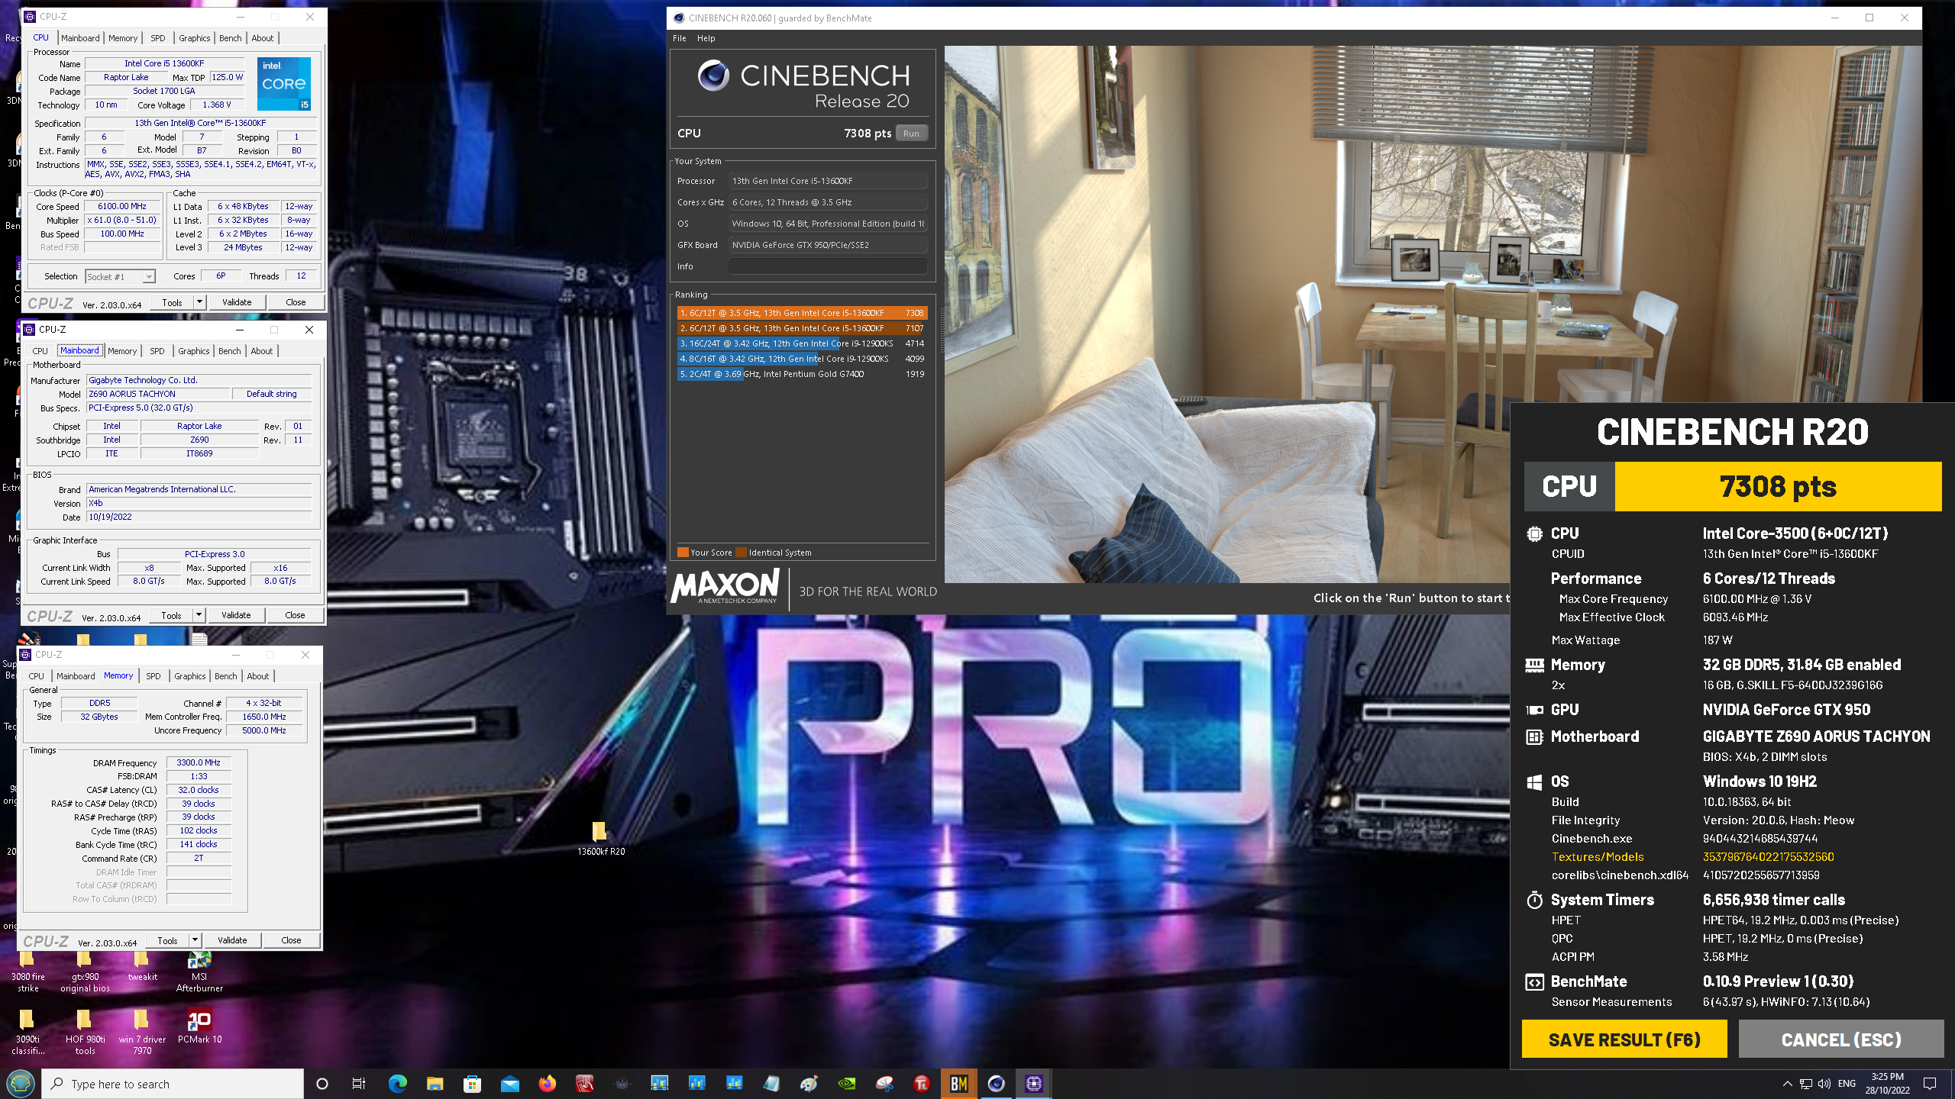Click the CPU-Z taskbar icon
1955x1099 pixels.
pyautogui.click(x=1033, y=1084)
